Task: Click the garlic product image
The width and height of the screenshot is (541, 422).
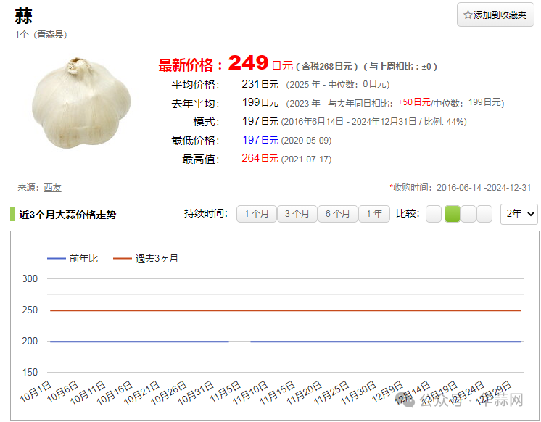Action: point(81,103)
